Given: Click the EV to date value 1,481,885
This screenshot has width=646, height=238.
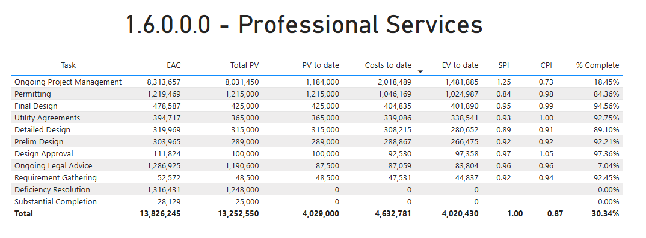Looking at the screenshot, I should tap(462, 82).
